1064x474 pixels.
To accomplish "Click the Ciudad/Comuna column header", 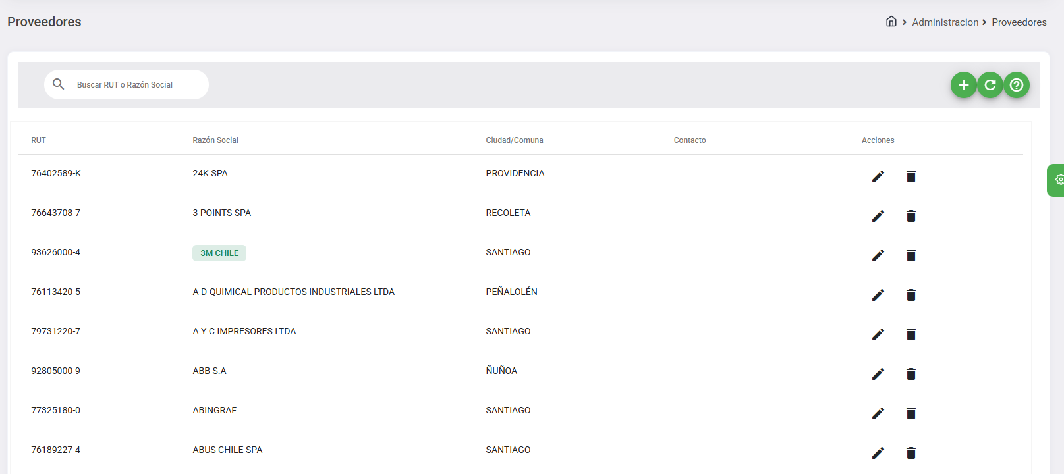I will (x=514, y=140).
